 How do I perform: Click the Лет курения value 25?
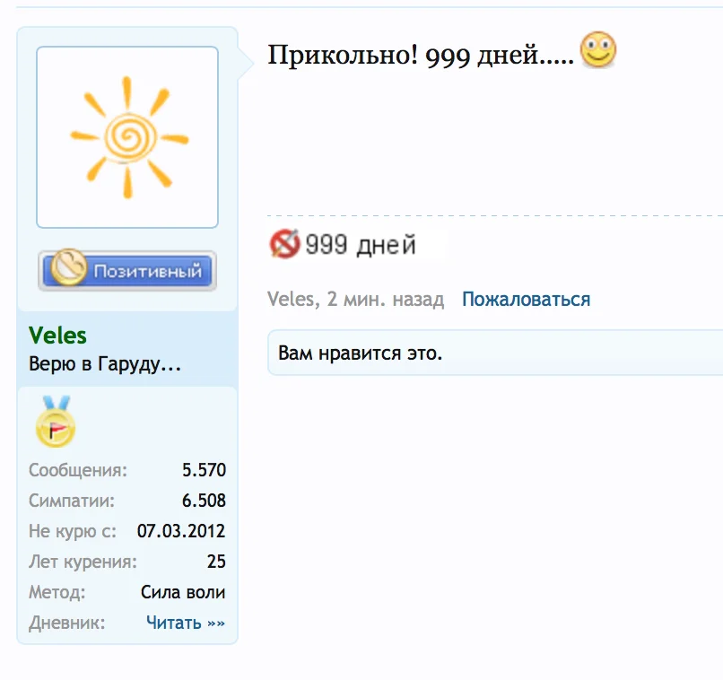pyautogui.click(x=216, y=561)
